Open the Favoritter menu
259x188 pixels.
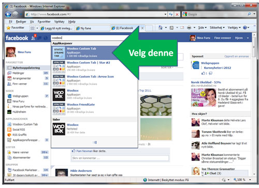tap(44, 22)
